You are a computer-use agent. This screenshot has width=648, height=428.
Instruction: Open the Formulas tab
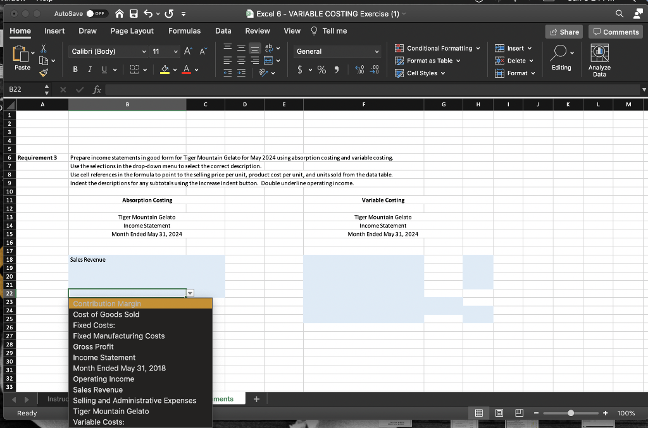[184, 31]
